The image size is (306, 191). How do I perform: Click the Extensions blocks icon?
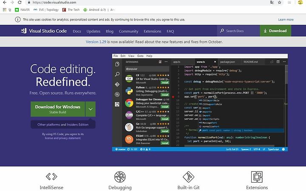coord(257,177)
